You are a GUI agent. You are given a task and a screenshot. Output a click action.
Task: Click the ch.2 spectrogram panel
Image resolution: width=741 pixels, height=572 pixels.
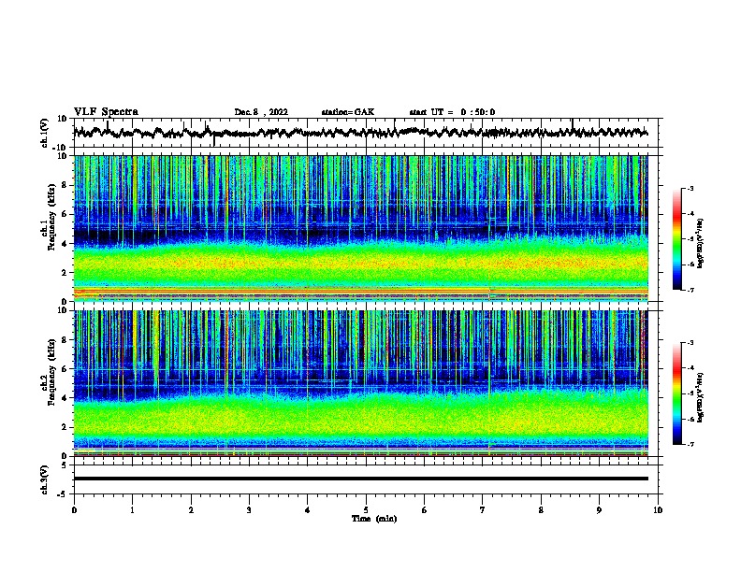[x=360, y=383]
